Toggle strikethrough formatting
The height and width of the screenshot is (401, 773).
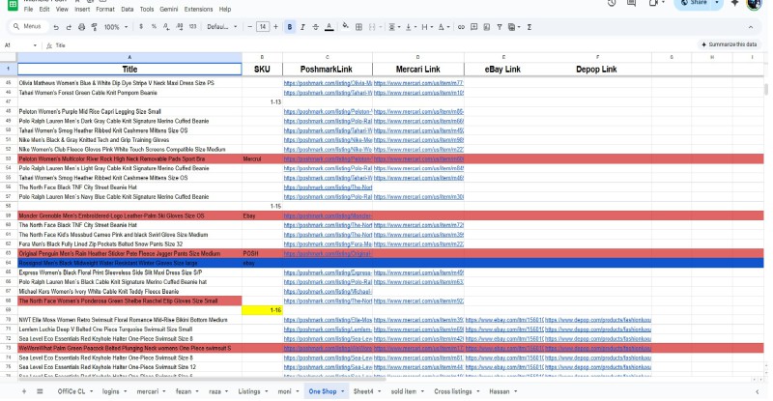click(316, 27)
